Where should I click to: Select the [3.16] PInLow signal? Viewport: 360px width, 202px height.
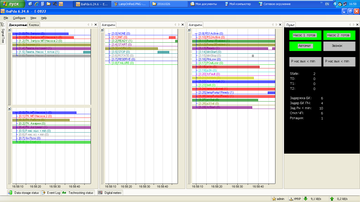pyautogui.click(x=210, y=59)
